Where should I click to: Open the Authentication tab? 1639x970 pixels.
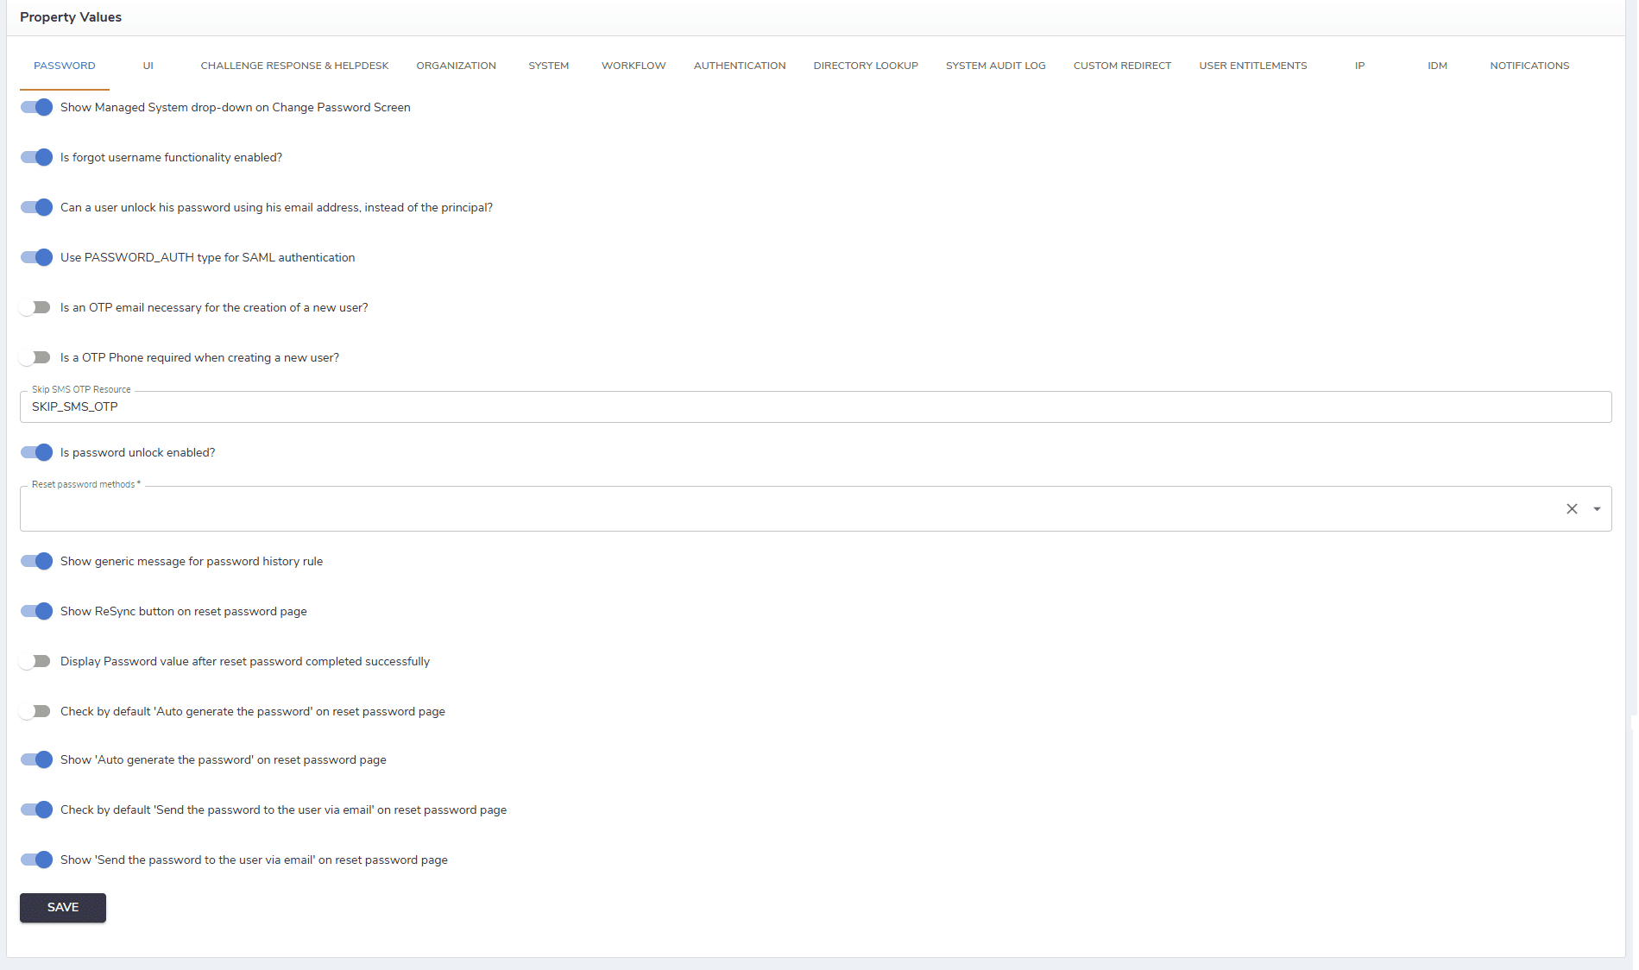[x=739, y=66]
